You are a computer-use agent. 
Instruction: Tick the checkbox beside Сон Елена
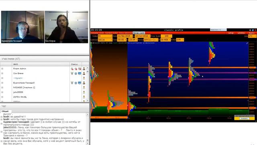coord(2,73)
